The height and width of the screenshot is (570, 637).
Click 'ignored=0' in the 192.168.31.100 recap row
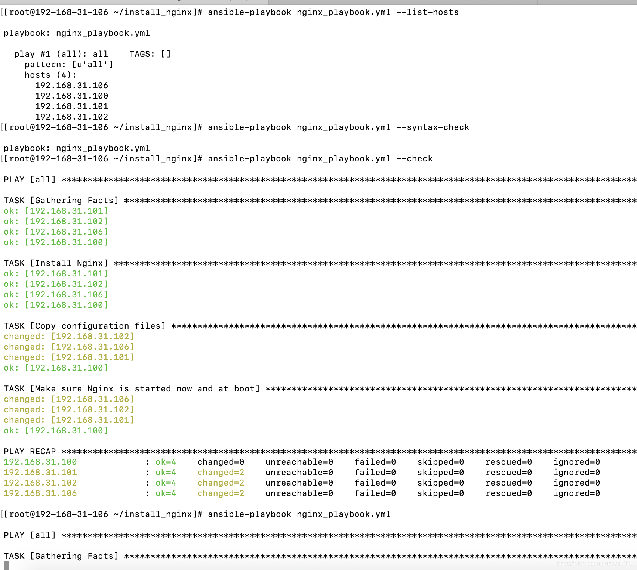click(576, 462)
